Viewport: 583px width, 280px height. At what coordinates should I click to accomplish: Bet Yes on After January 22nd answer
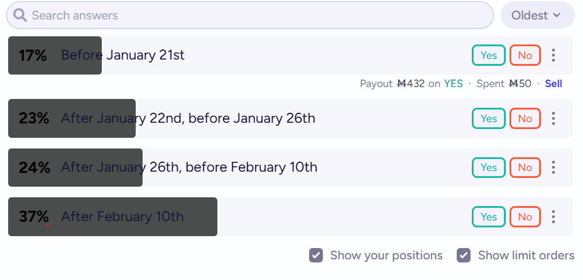coord(489,118)
